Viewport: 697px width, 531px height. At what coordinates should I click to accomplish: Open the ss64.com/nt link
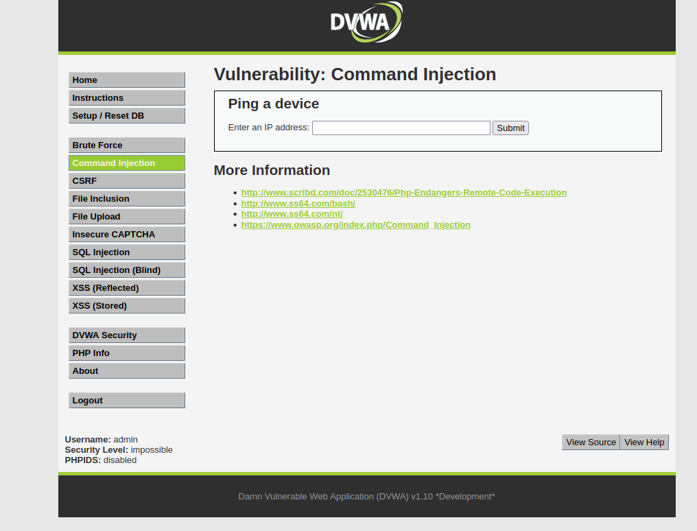tap(292, 214)
